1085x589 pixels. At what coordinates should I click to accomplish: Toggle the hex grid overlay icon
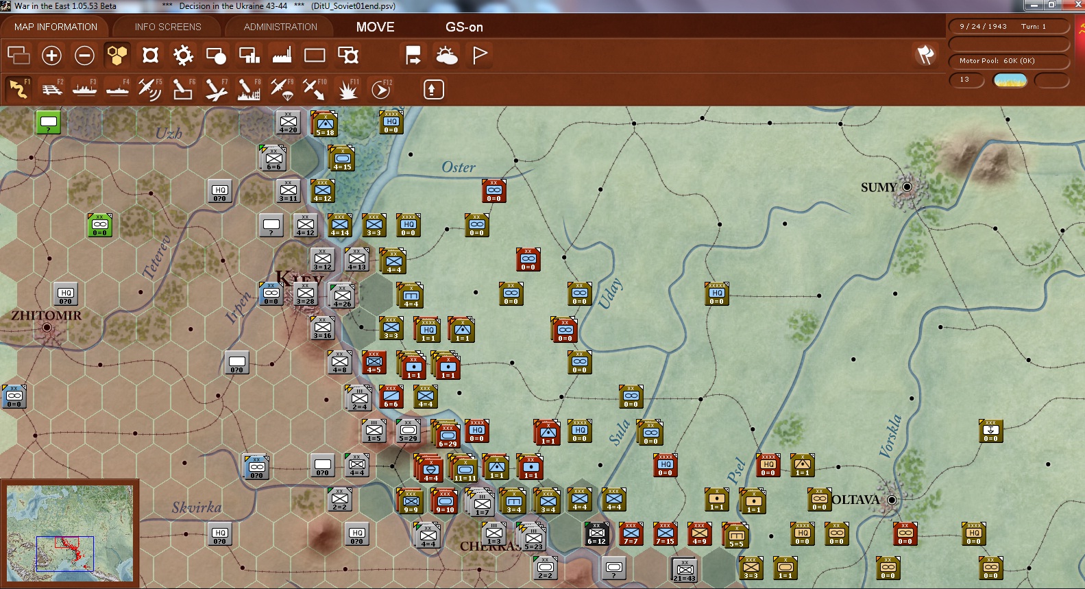click(117, 55)
